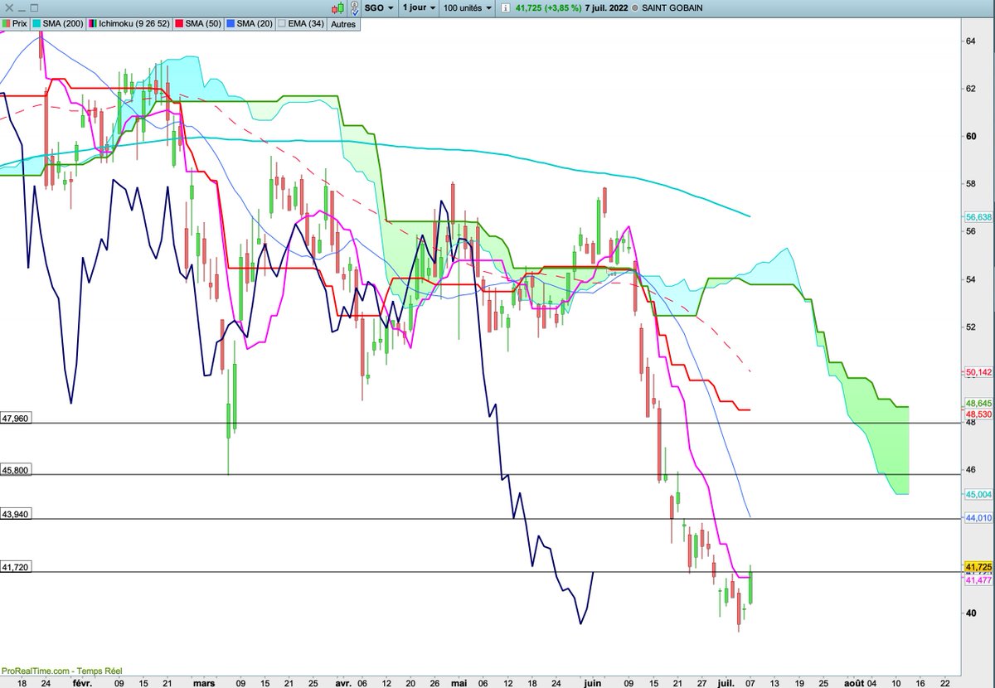995x688 pixels.
Task: Click the indicator wizard icon beside SGO
Action: [354, 7]
